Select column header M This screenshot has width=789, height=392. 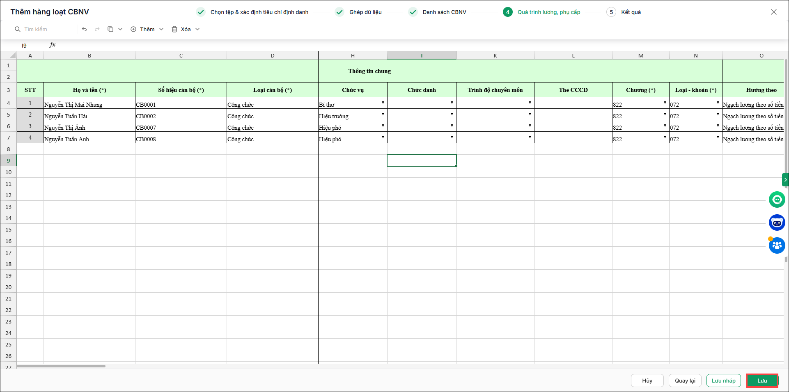point(641,55)
